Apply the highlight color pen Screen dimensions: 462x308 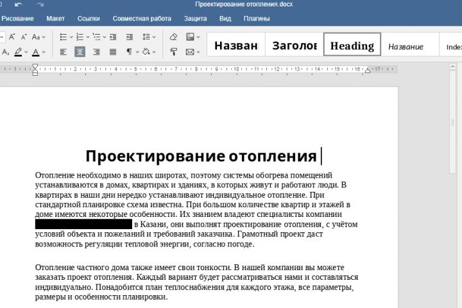click(x=18, y=52)
